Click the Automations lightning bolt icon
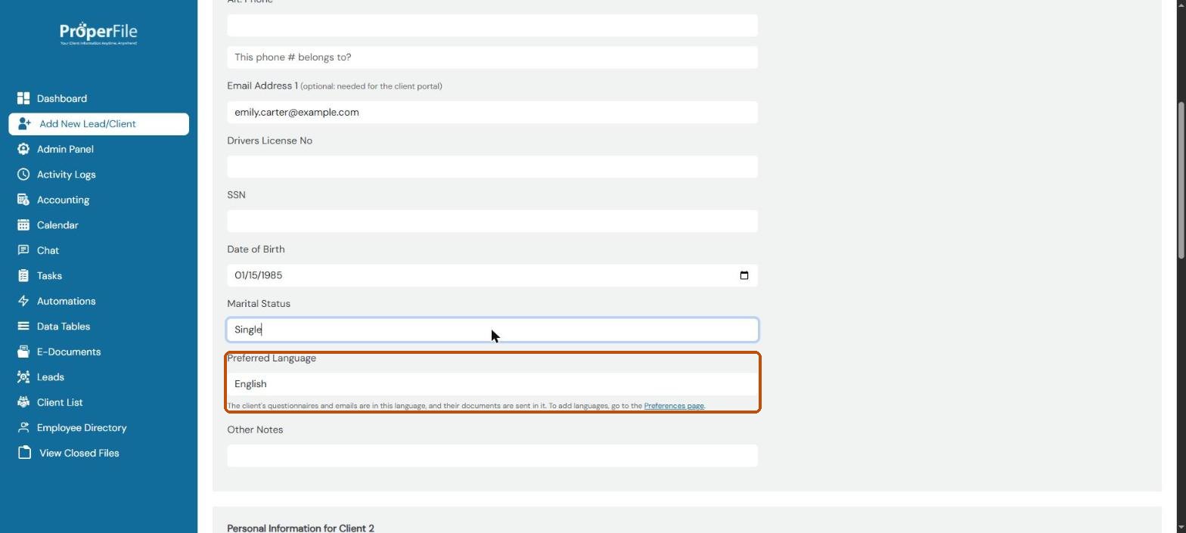1186x533 pixels. pyautogui.click(x=23, y=301)
